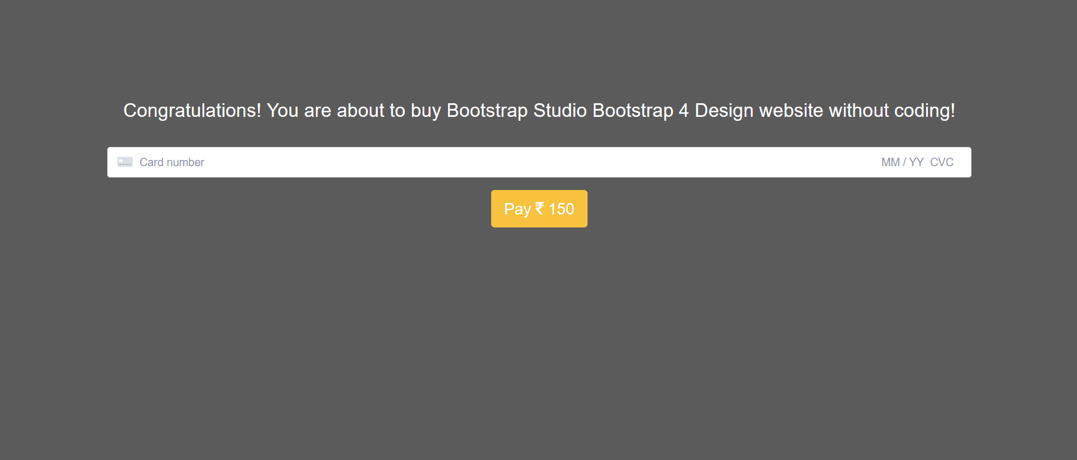Click 'without coding!' at the heading end

(892, 111)
